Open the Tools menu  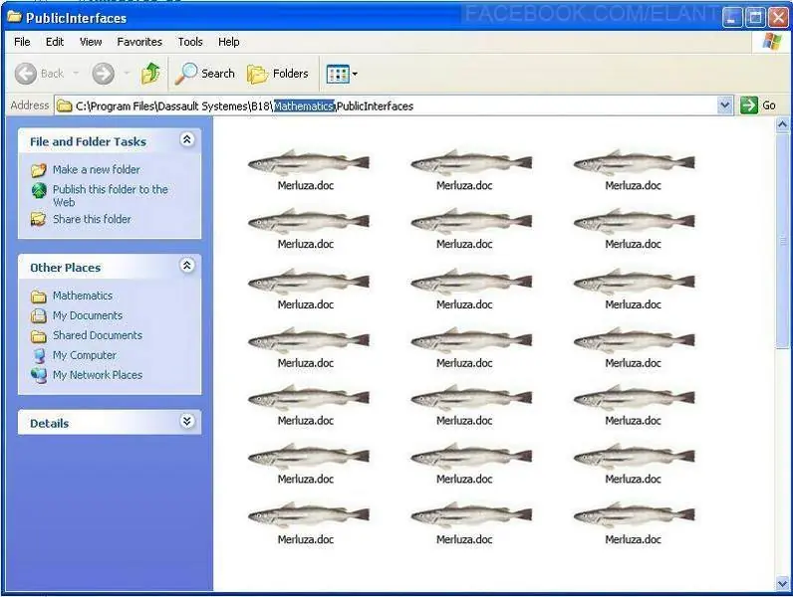click(x=190, y=42)
